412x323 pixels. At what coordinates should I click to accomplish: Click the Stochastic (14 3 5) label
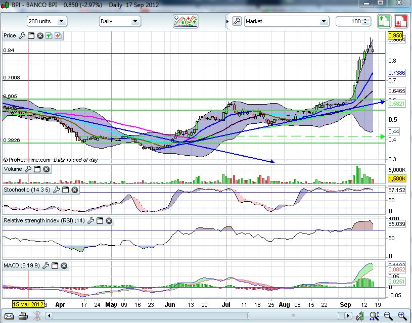(27, 190)
